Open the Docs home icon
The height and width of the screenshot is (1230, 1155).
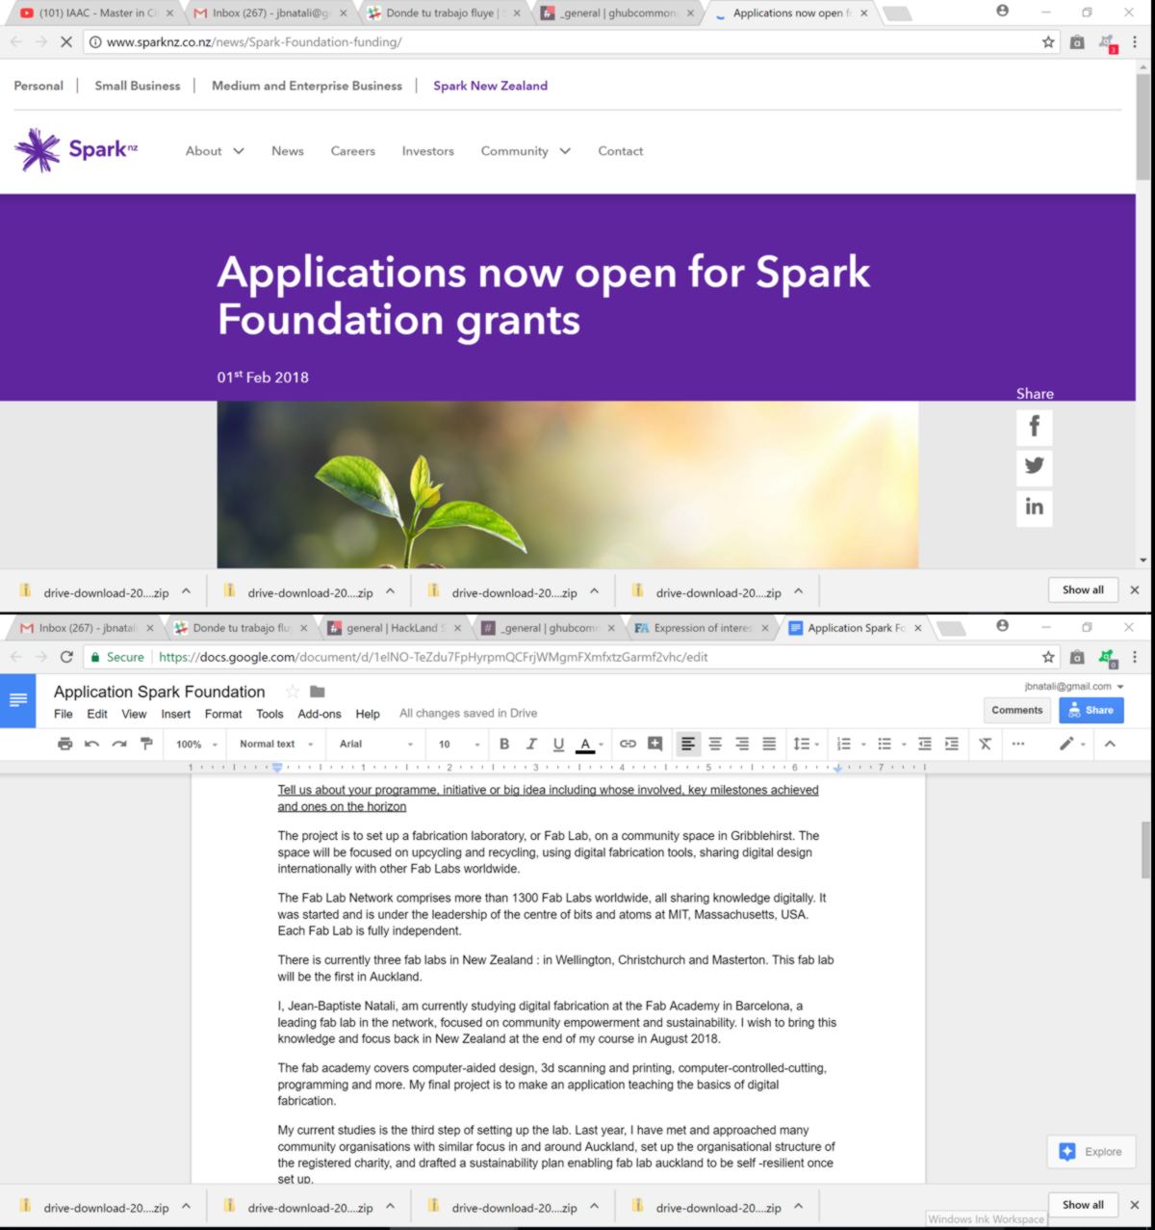(18, 699)
